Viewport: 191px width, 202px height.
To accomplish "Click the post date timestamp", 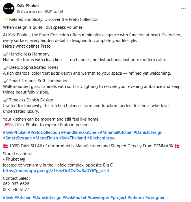I will pyautogui.click(x=36, y=12).
